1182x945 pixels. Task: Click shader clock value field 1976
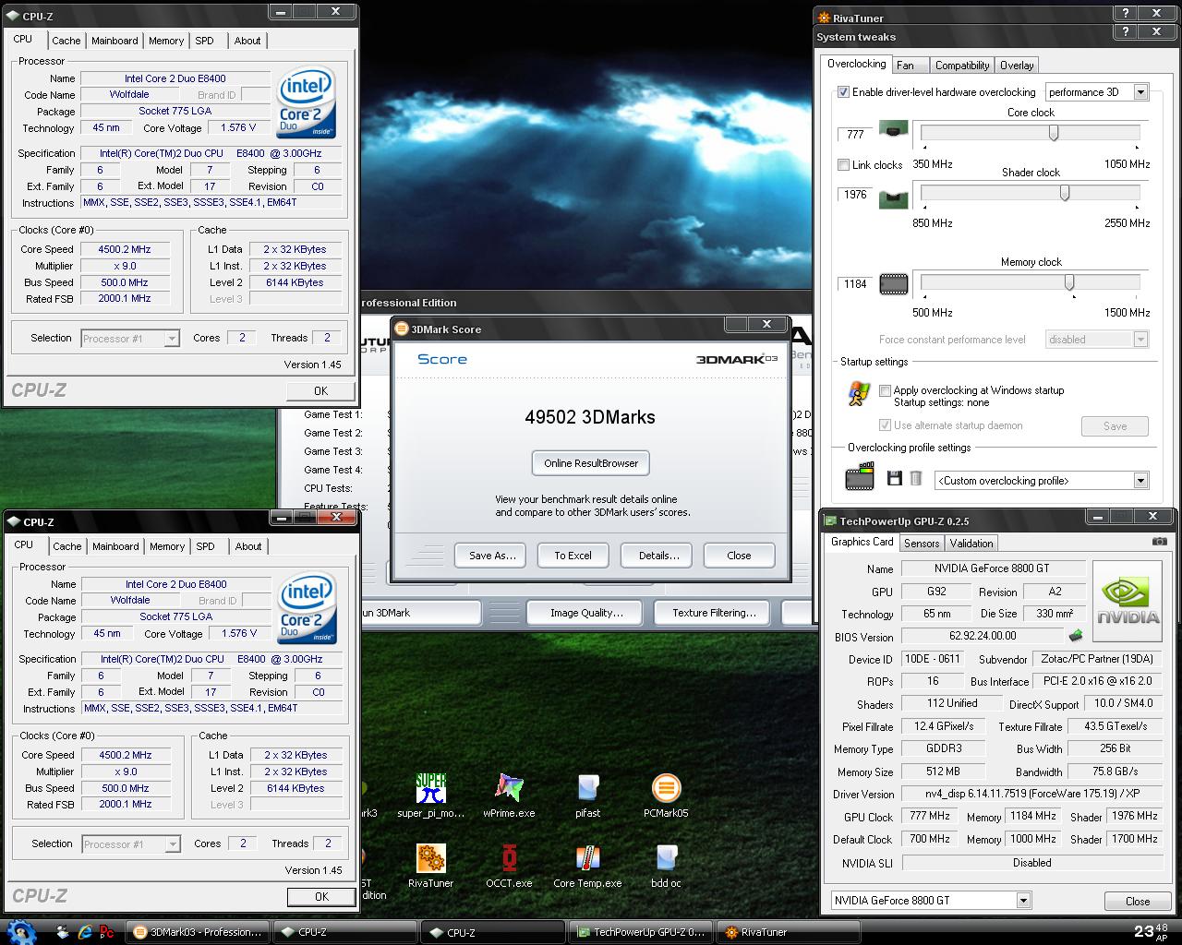pos(855,195)
